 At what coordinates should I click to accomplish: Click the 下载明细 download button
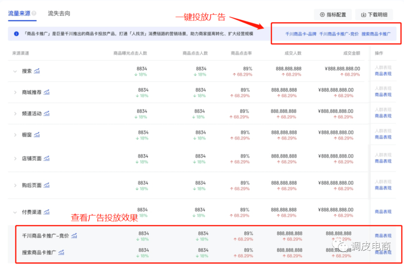pyautogui.click(x=374, y=15)
